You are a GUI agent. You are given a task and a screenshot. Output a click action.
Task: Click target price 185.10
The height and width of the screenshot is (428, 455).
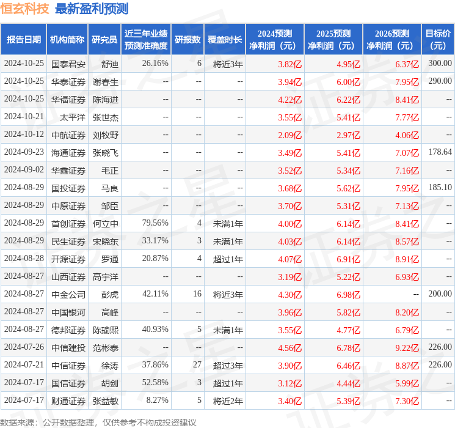440,188
